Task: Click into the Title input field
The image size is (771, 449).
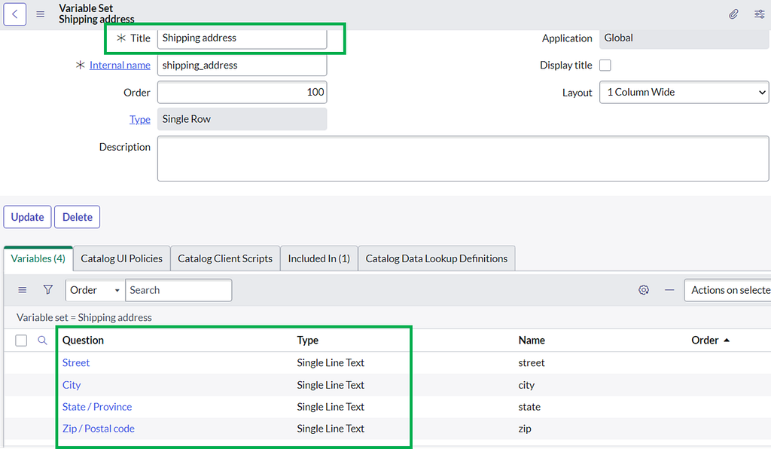Action: click(x=242, y=38)
